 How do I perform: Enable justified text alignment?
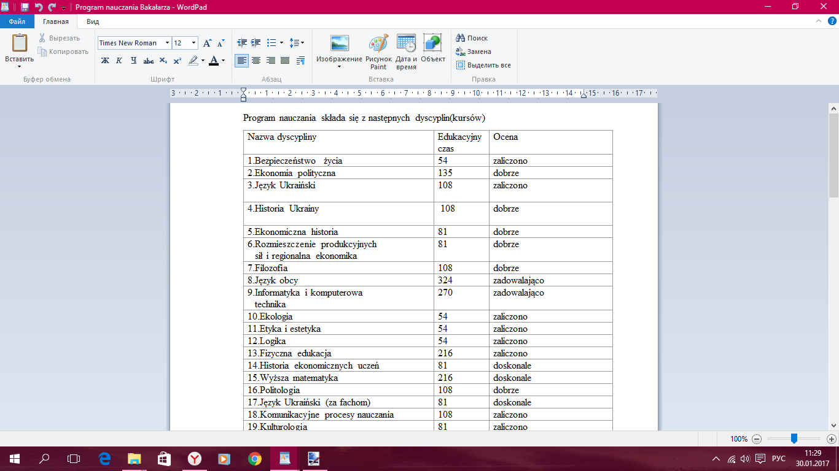(x=285, y=61)
